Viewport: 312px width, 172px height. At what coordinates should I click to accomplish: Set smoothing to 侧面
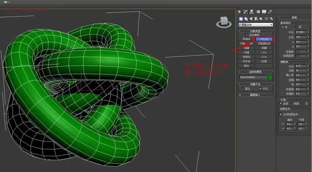pos(291,103)
